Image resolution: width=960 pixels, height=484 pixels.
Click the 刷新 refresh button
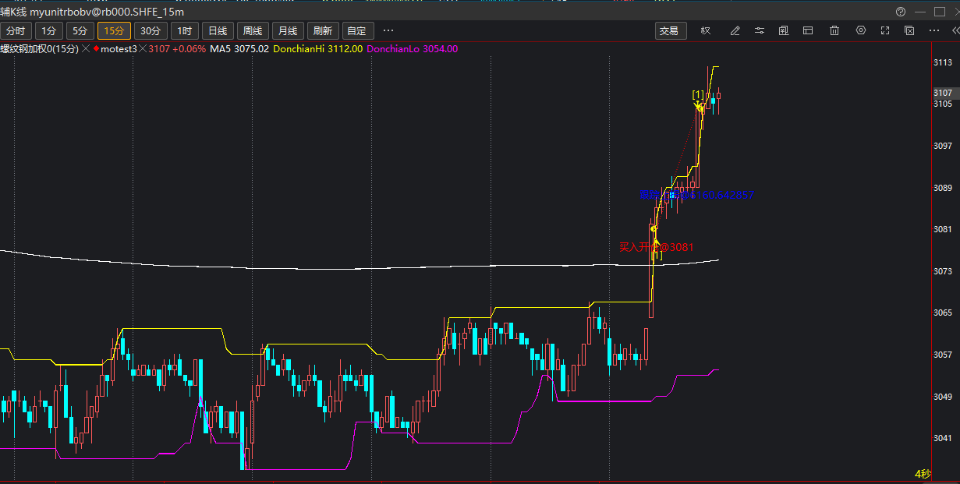tap(322, 30)
